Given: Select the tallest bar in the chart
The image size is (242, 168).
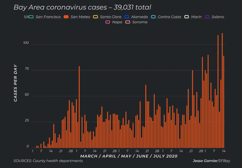Looking at the screenshot, I should [222, 90].
